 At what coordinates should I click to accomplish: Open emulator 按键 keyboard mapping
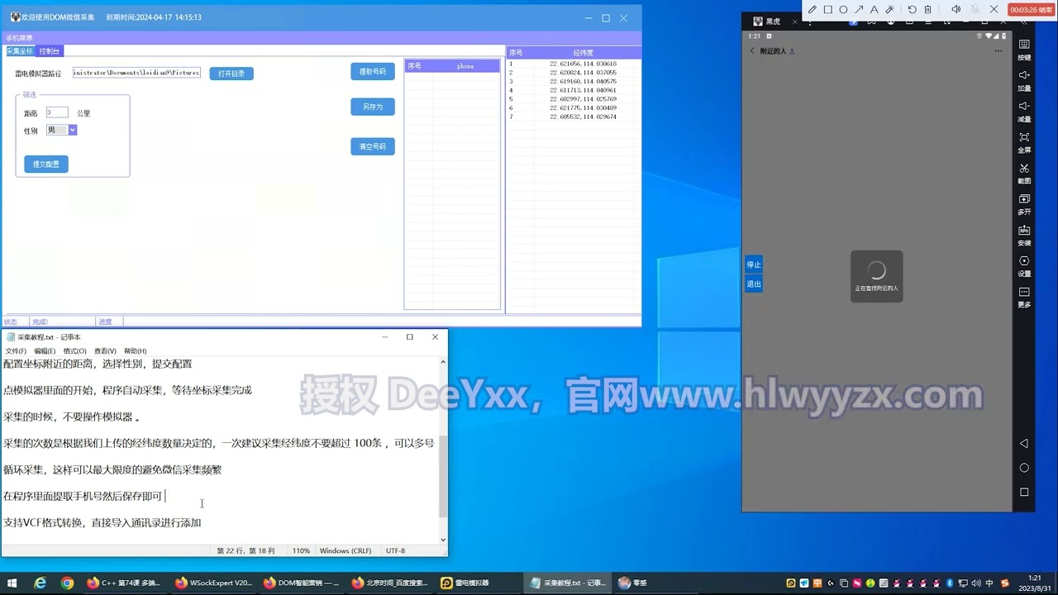(1024, 49)
